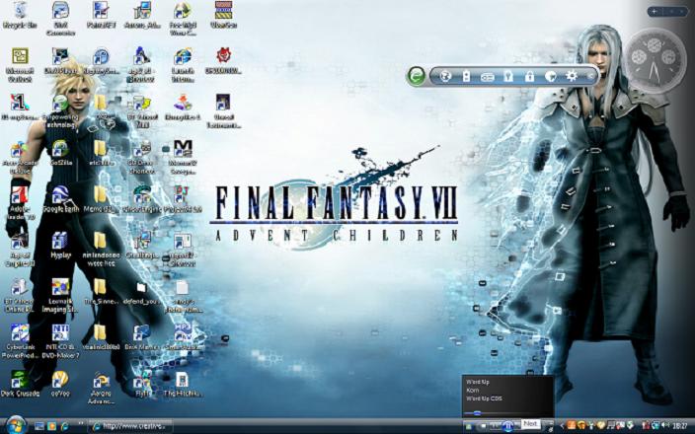Click the Show Desktop quick launch icon
Screen dimensions: 695x434
coord(39,426)
